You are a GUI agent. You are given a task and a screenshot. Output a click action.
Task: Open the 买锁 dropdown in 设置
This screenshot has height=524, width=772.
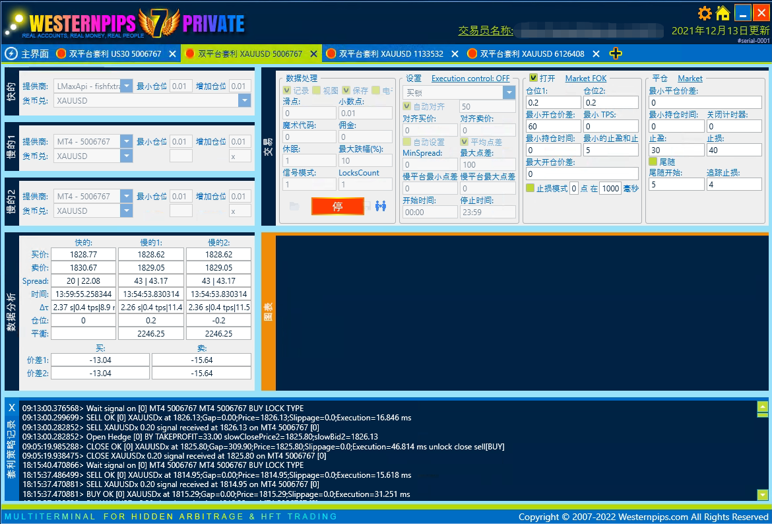click(509, 92)
